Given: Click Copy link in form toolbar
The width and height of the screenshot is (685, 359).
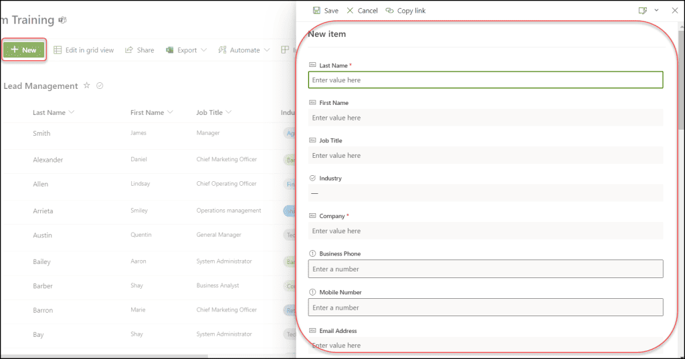Looking at the screenshot, I should [x=405, y=11].
